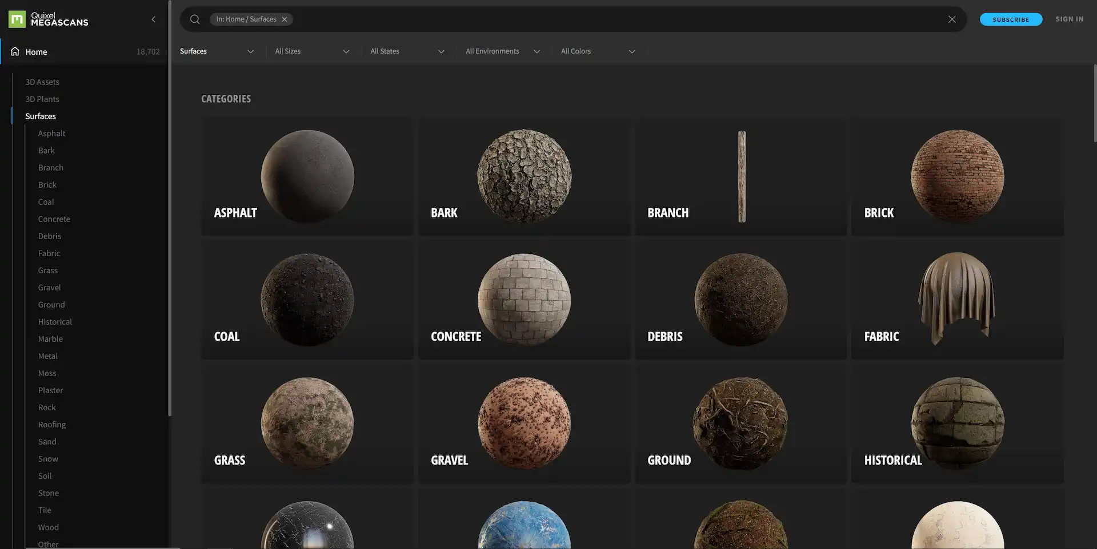This screenshot has width=1097, height=549.
Task: Click the Sign In link
Action: pos(1069,18)
